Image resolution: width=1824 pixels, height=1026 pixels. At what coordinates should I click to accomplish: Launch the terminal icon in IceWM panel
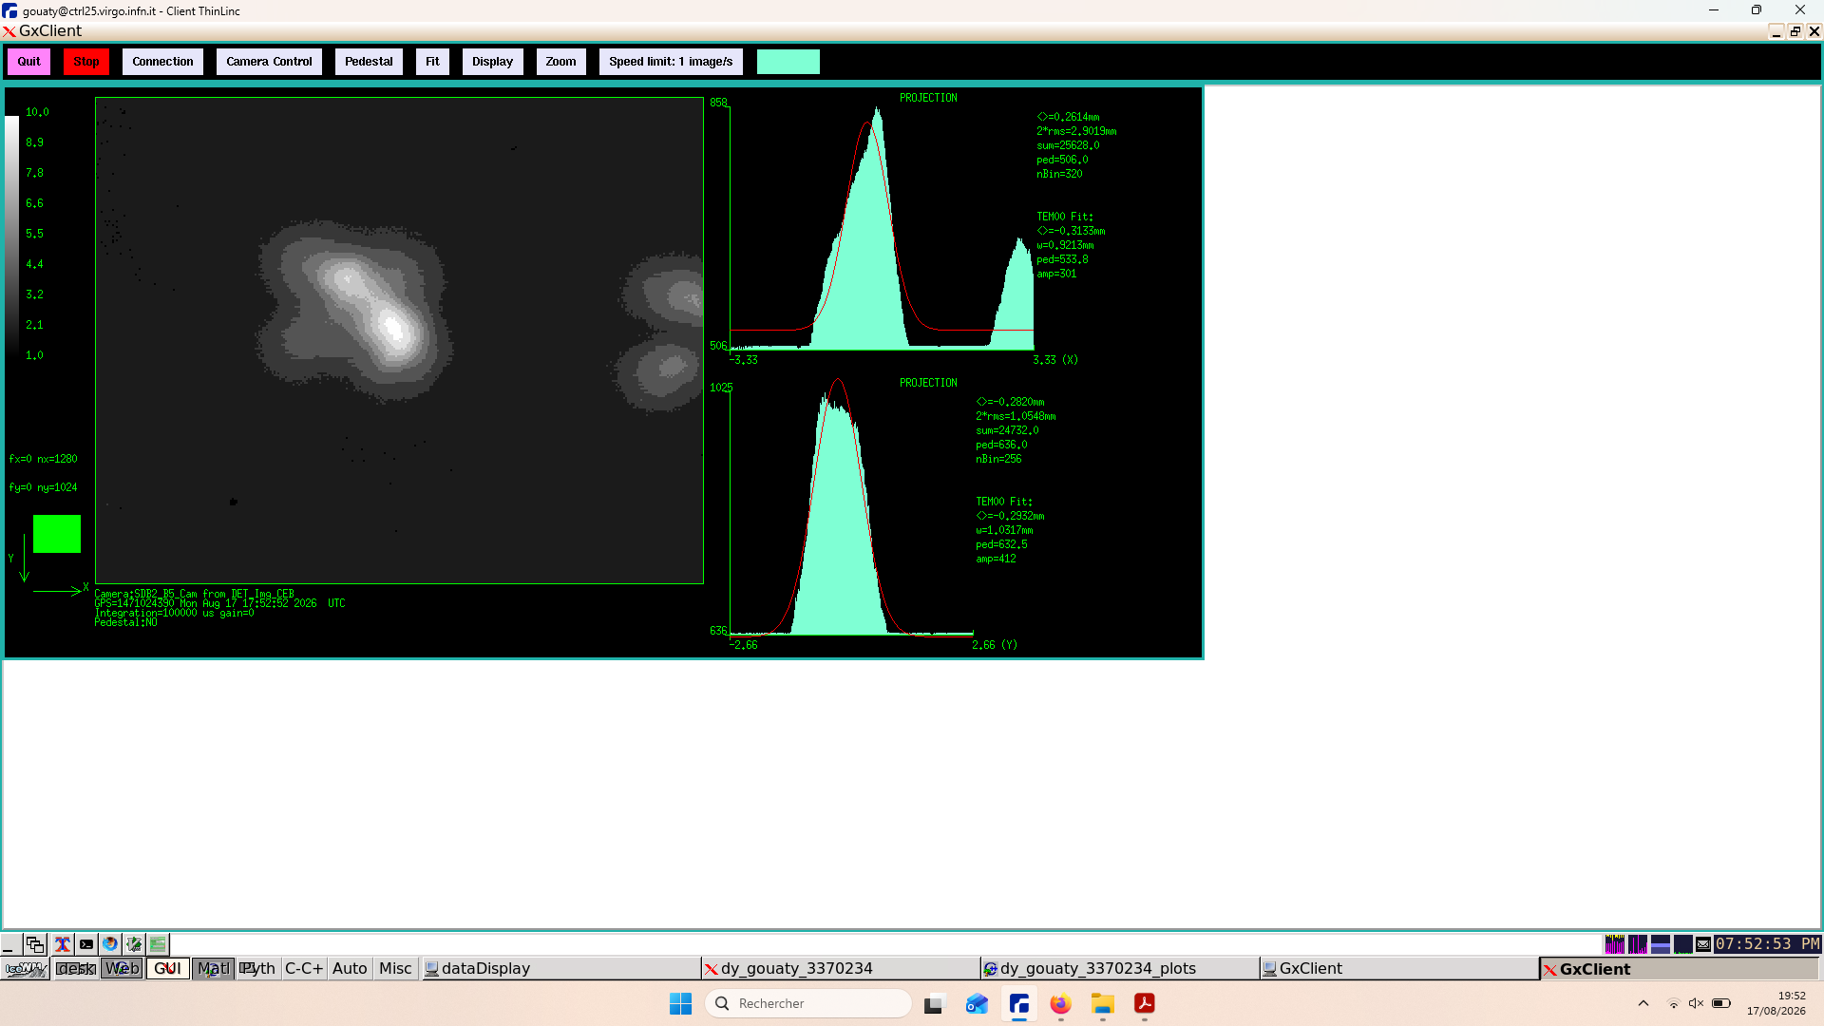click(86, 944)
